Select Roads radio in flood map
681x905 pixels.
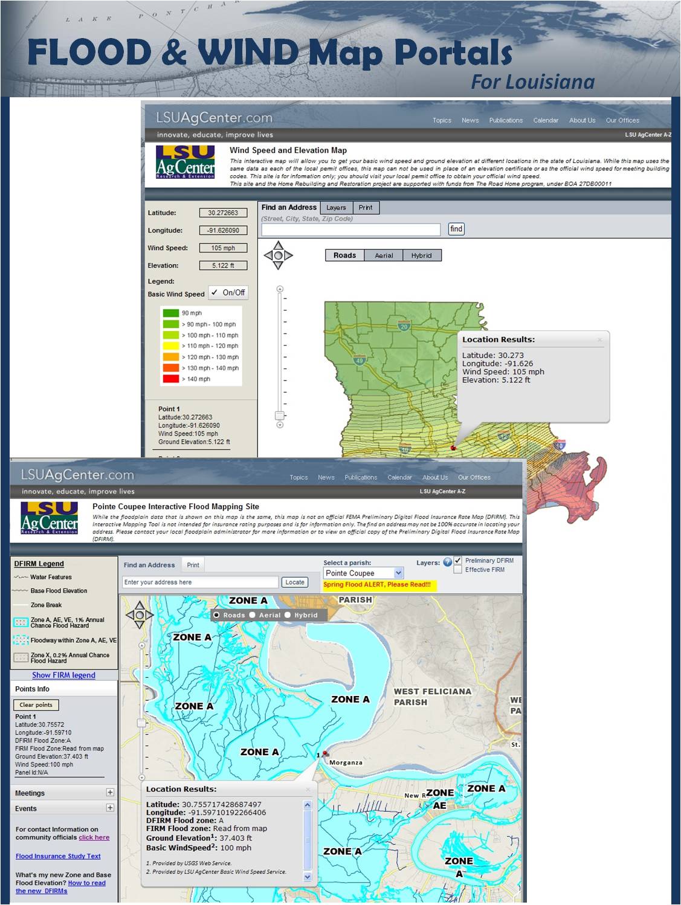(x=216, y=615)
